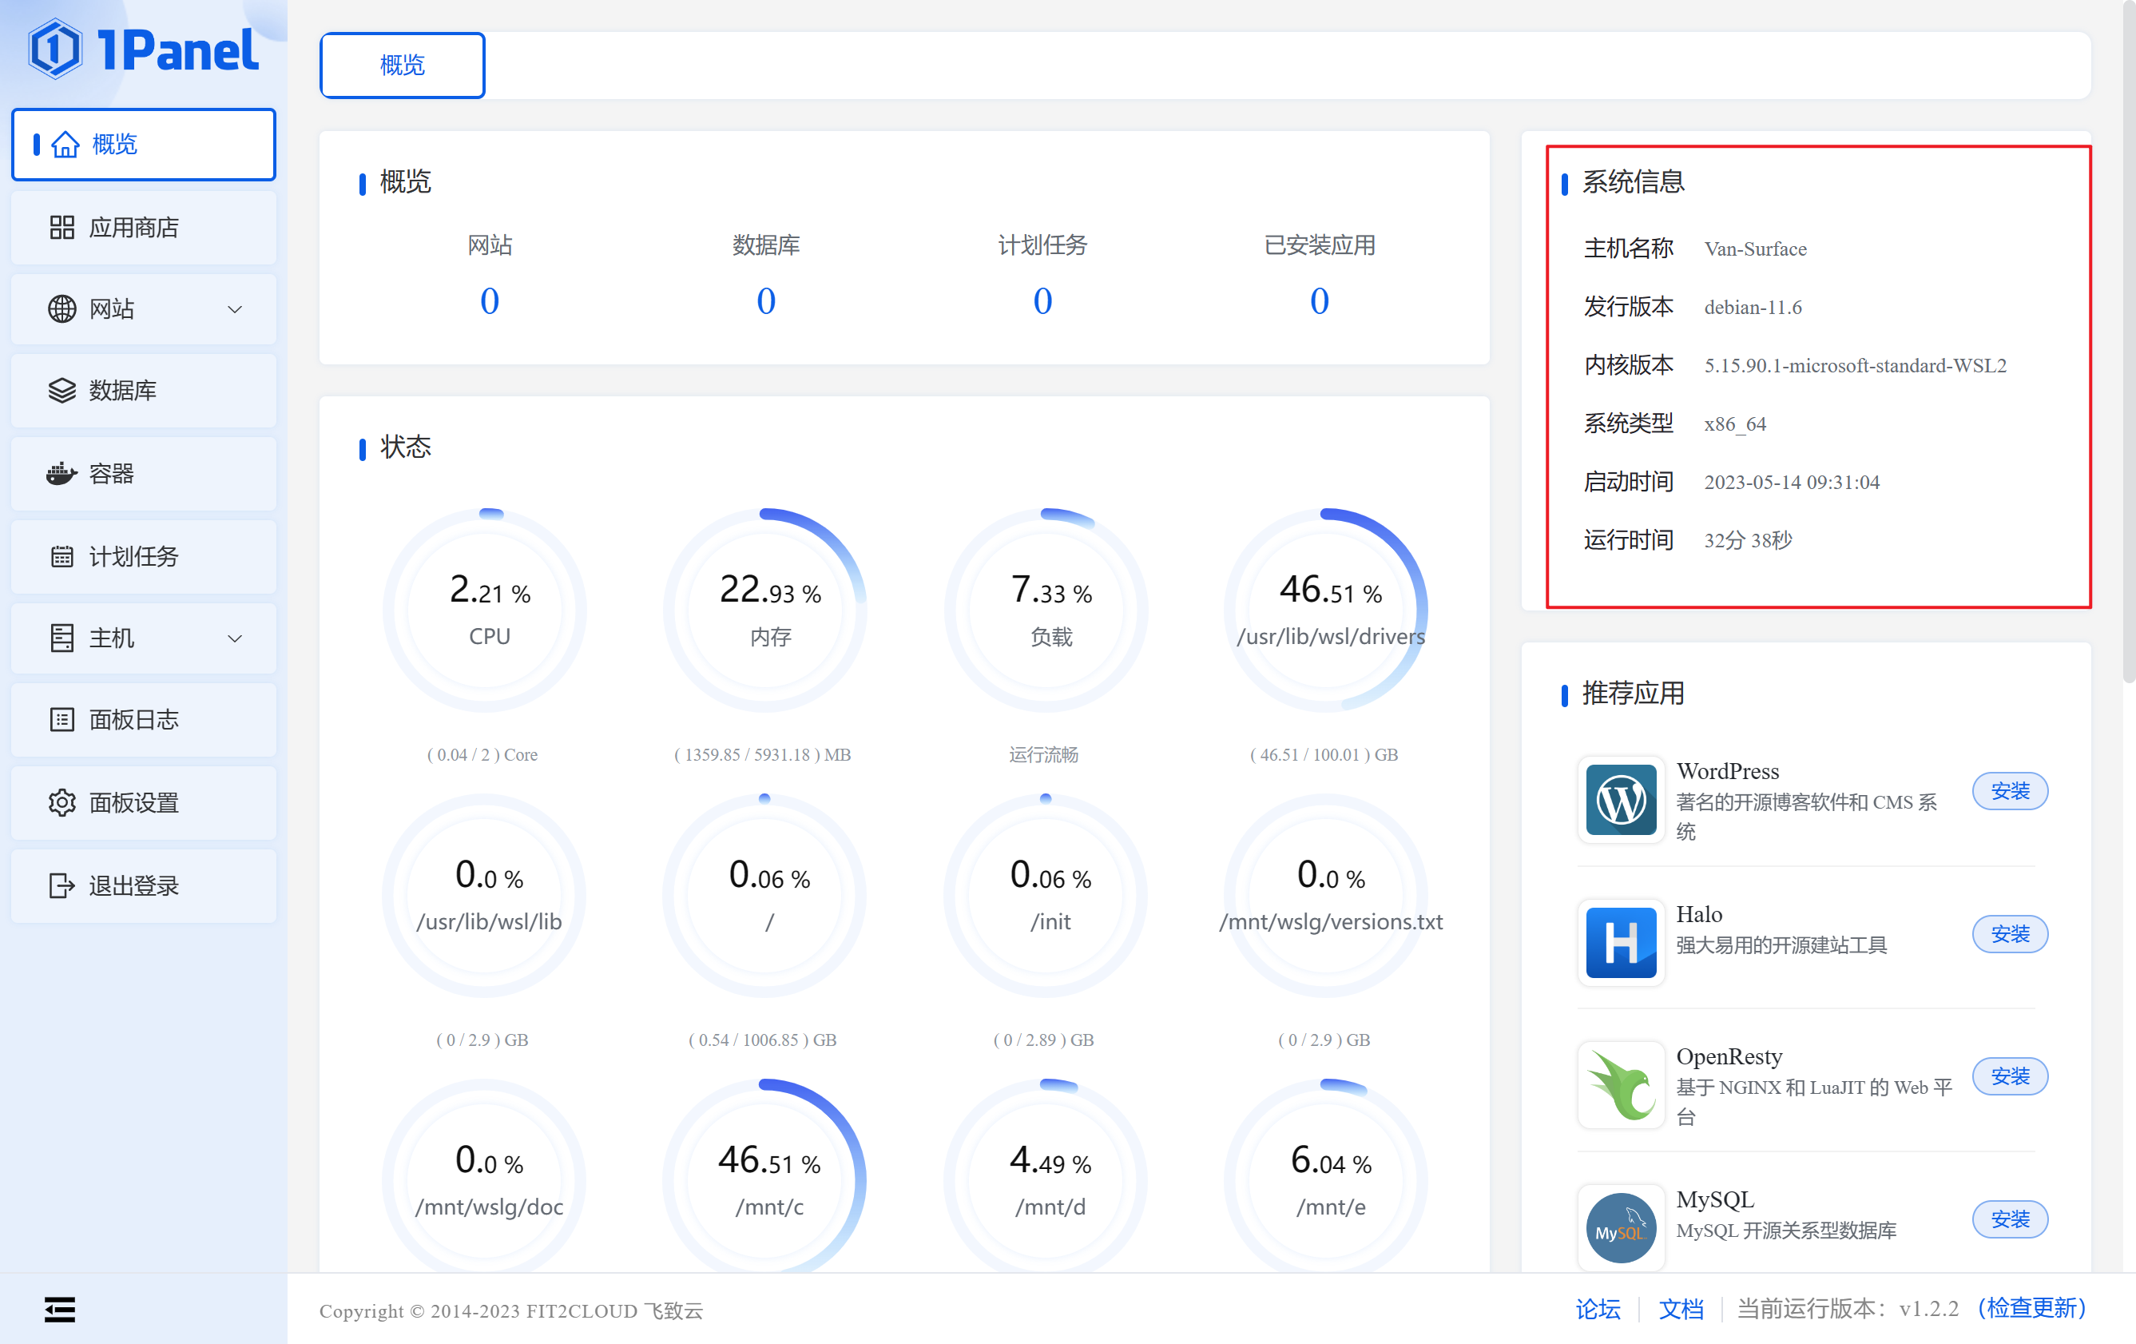Select the 容器 Docker container icon

click(x=62, y=473)
